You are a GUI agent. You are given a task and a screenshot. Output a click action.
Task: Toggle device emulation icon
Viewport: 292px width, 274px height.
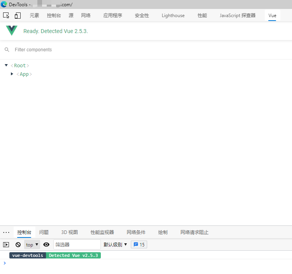[x=18, y=16]
